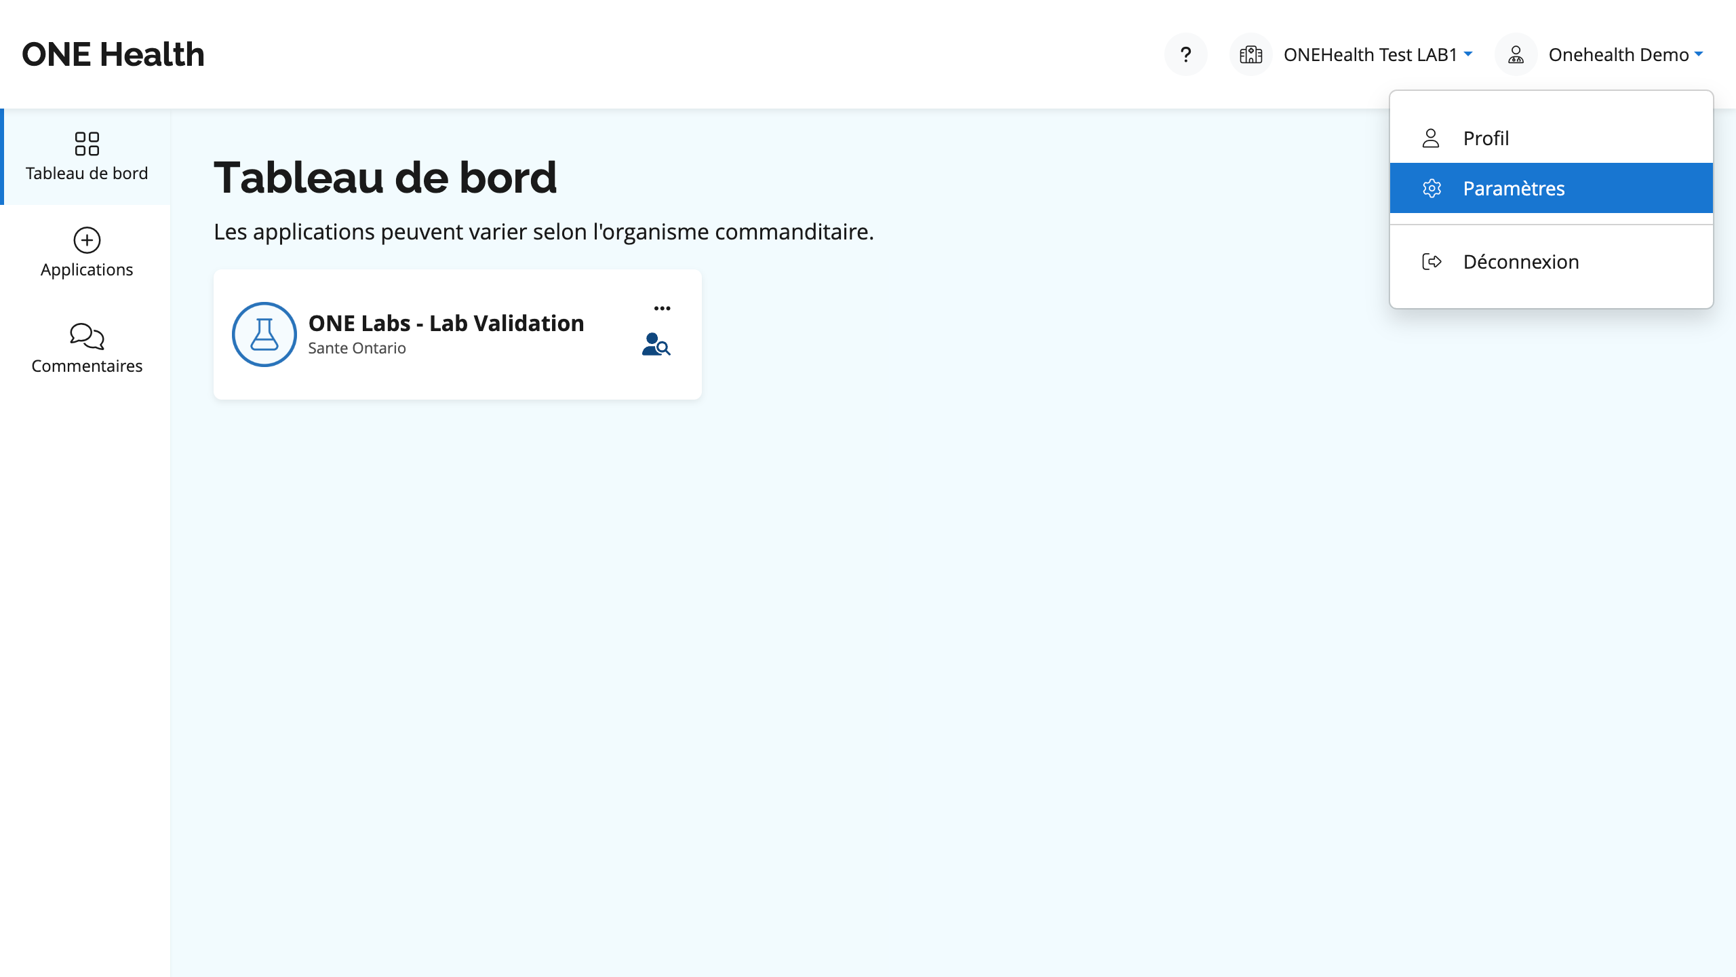Click the Sante Ontario subtitle text
This screenshot has width=1736, height=977.
click(x=357, y=348)
